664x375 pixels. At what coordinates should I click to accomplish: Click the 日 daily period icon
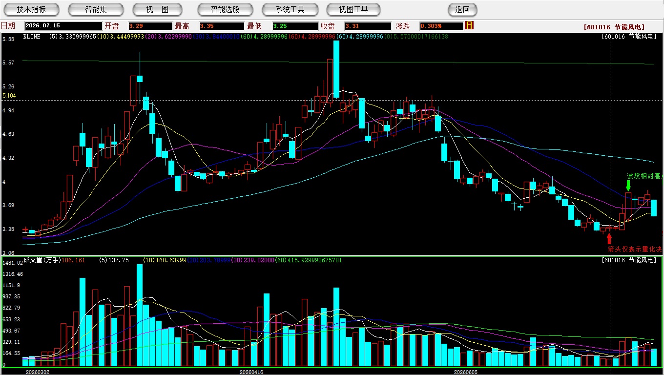[469, 25]
